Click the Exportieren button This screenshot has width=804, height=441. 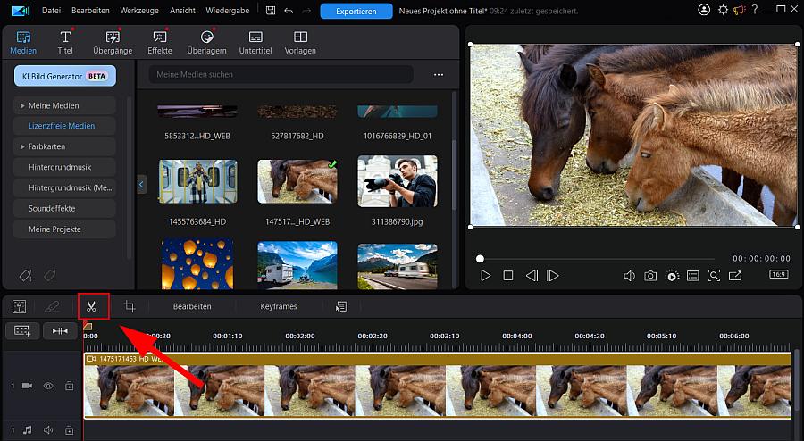coord(356,12)
